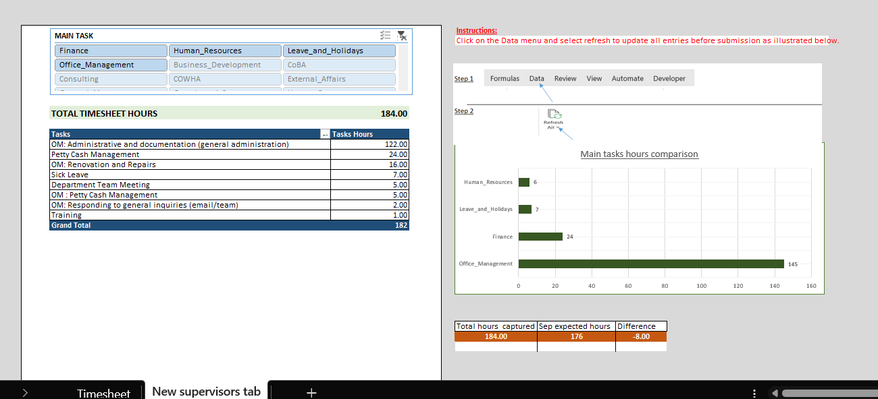Screen dimensions: 878x399
Task: Click the Finance bar in the chart
Action: (x=540, y=237)
